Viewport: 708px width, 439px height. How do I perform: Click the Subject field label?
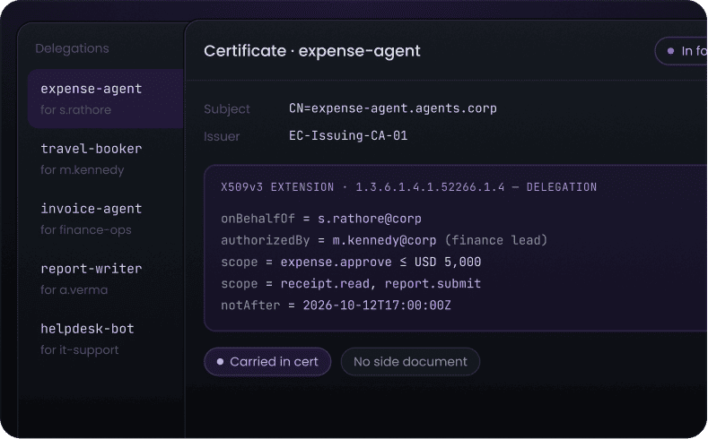pos(227,109)
